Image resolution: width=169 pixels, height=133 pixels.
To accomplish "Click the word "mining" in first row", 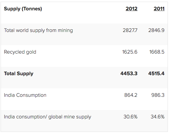I will pyautogui.click(x=65, y=30).
